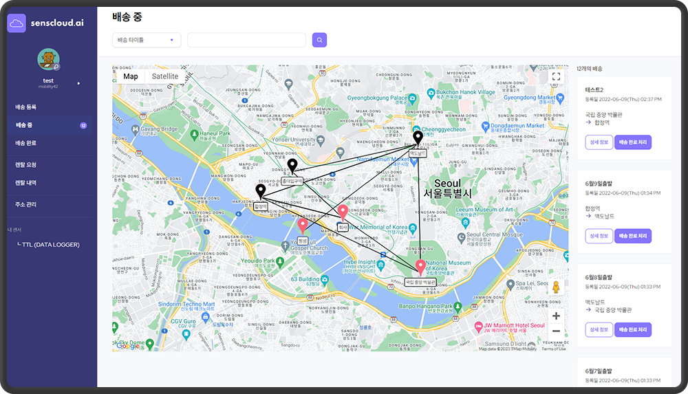
Task: Open the test user avatar picture
Action: pos(48,59)
